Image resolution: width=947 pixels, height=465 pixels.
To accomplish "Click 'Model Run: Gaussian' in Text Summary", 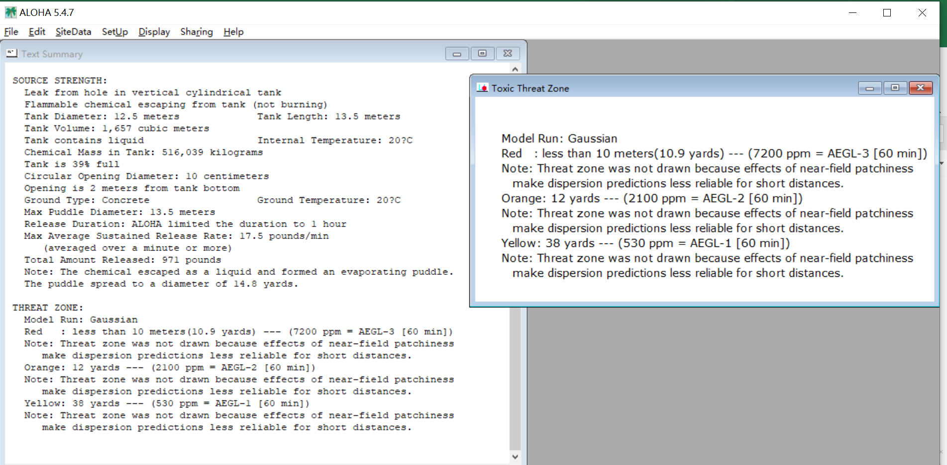I will point(81,320).
